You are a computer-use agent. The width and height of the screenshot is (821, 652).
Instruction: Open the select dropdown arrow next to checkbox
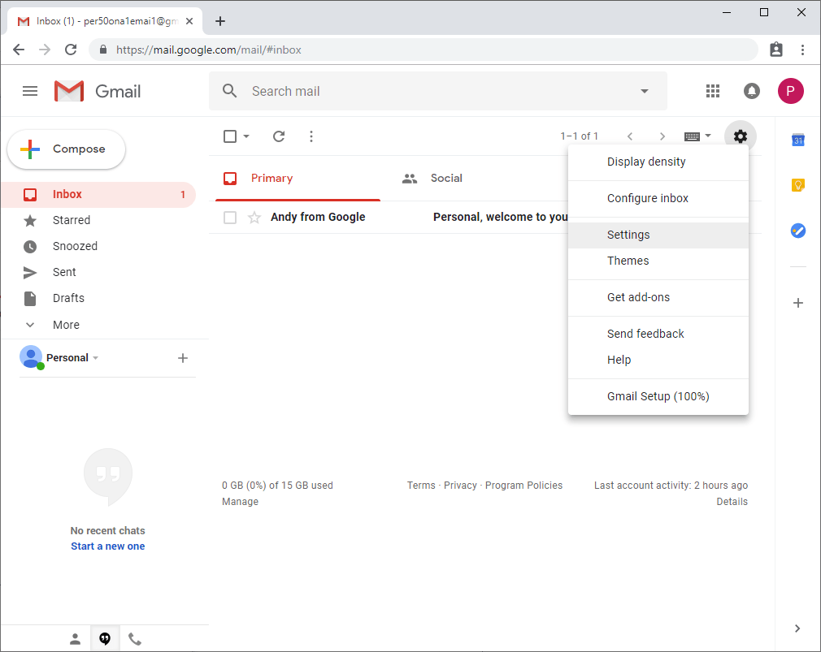pyautogui.click(x=246, y=136)
